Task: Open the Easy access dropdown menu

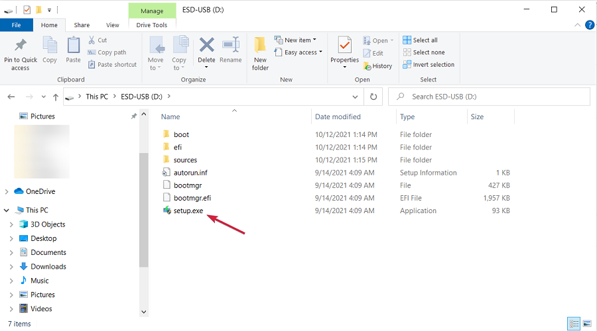Action: pos(298,52)
